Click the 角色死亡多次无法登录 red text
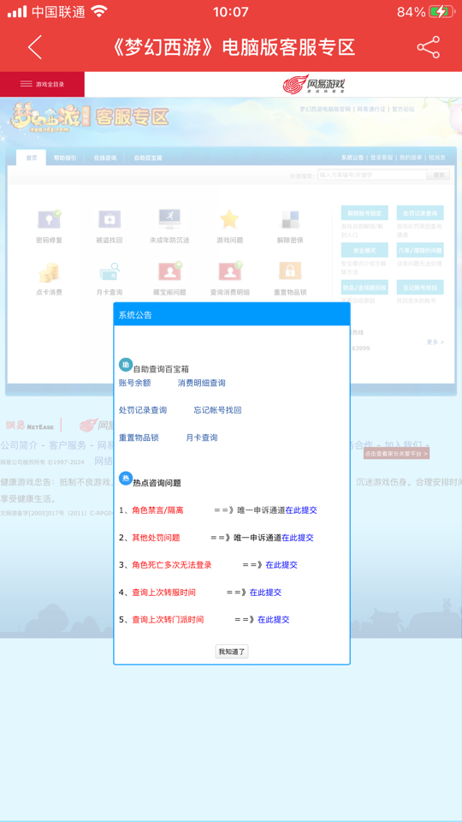462x822 pixels. point(172,564)
